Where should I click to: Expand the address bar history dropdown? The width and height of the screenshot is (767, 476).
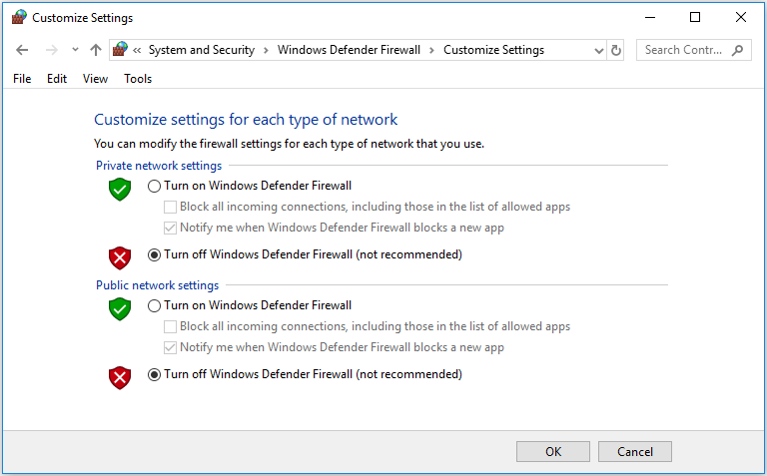point(598,50)
